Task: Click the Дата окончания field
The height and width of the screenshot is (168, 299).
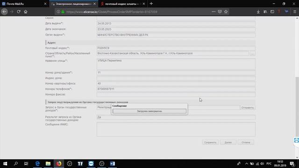Action: click(x=176, y=29)
